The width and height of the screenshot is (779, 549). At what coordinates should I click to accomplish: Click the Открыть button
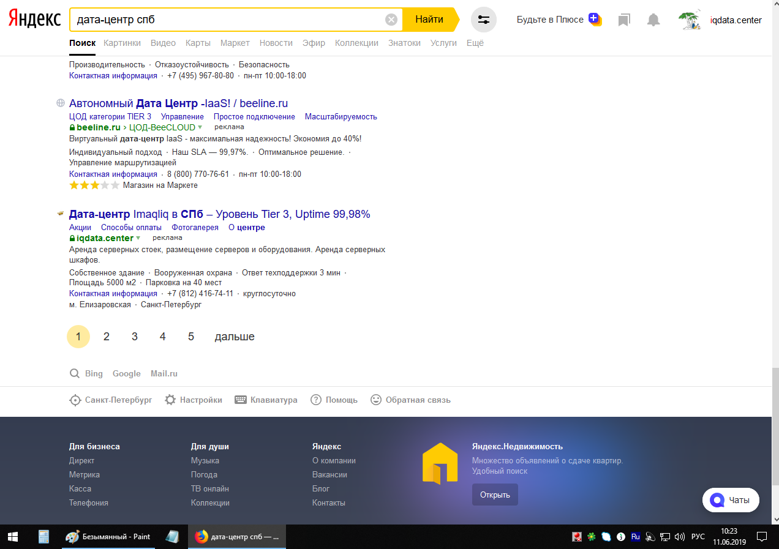(x=495, y=495)
